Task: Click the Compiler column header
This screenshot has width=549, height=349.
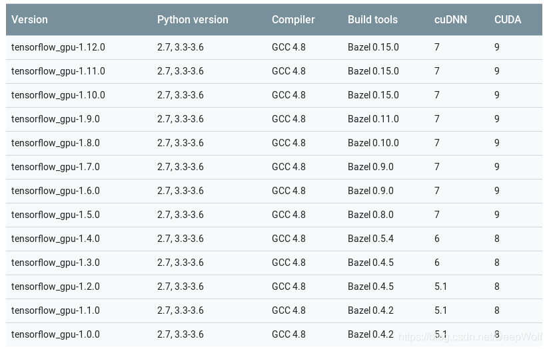Action: tap(293, 19)
